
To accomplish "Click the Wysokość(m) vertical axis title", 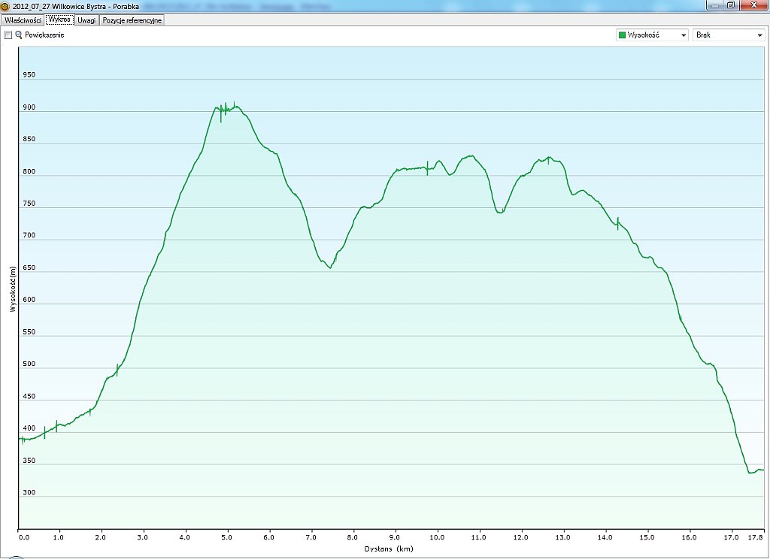I will coord(13,289).
